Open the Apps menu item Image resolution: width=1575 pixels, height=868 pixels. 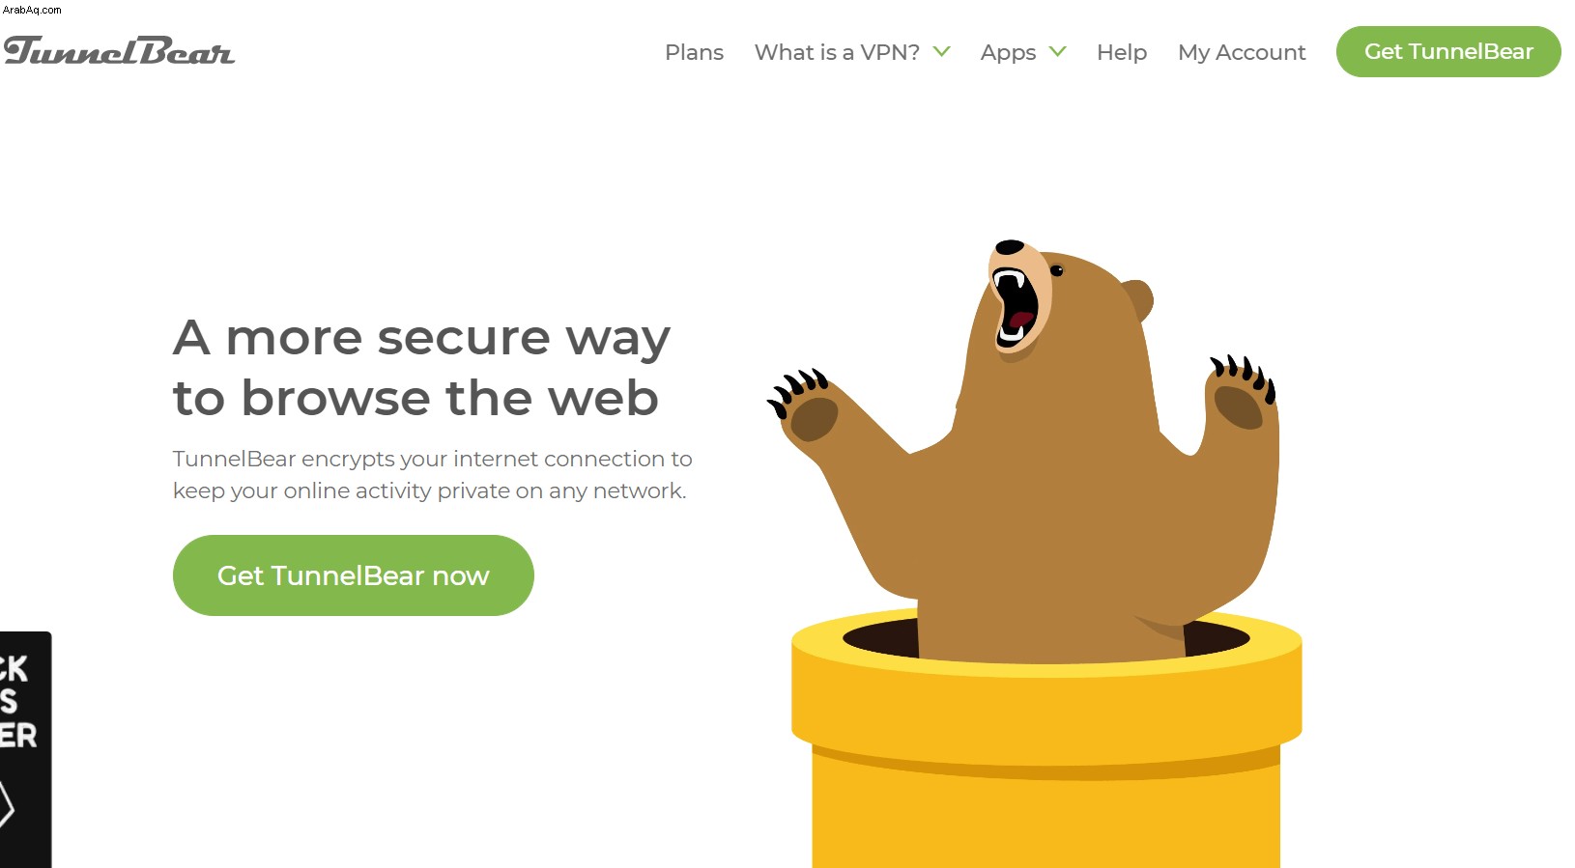click(x=1008, y=53)
